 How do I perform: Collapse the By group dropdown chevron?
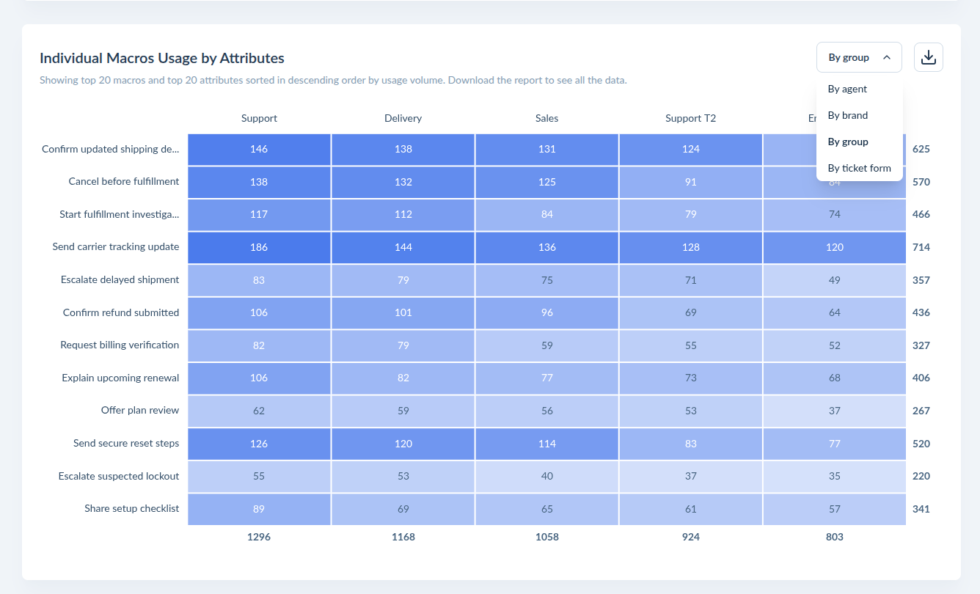click(x=887, y=57)
